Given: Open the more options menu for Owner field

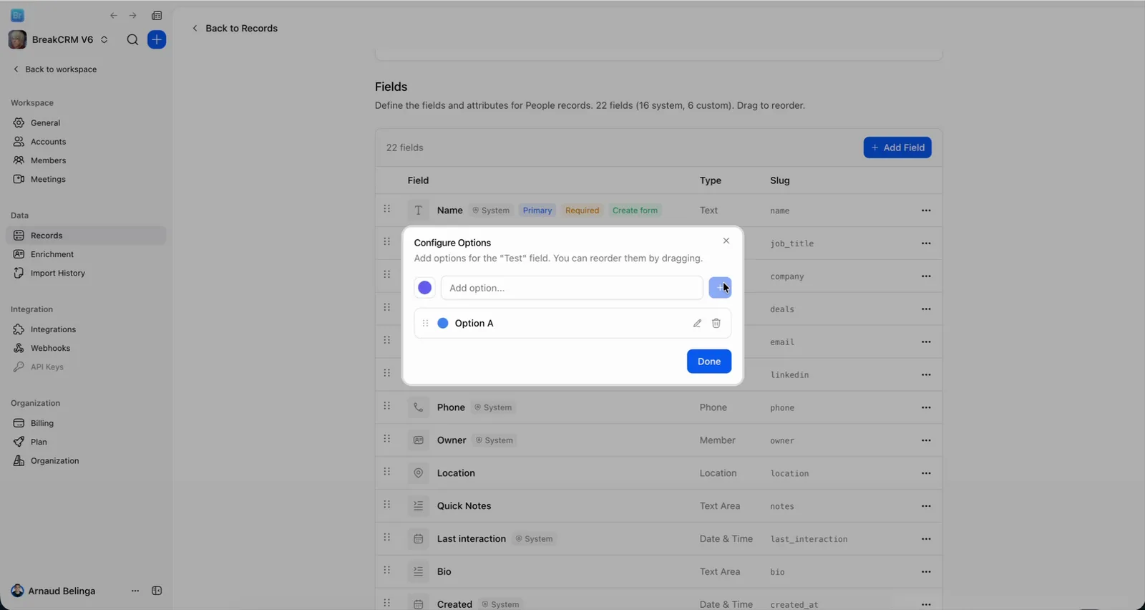Looking at the screenshot, I should tap(926, 440).
